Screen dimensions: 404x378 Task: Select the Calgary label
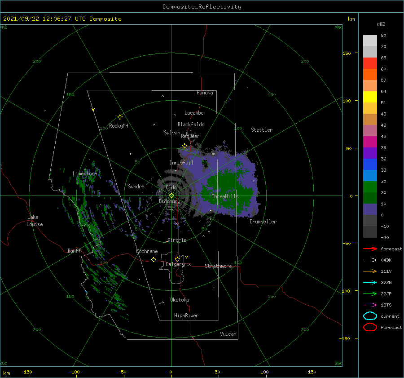coord(175,264)
